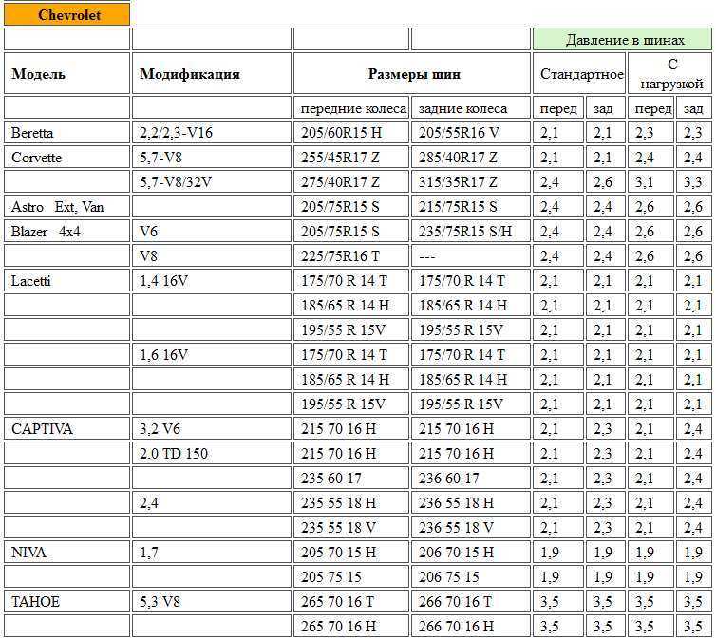Click the Astro Ext, Van cell
The height and width of the screenshot is (639, 716).
(x=66, y=207)
